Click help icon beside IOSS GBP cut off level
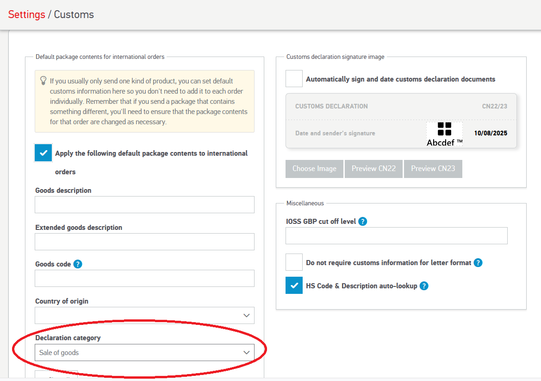The width and height of the screenshot is (541, 381). click(x=363, y=222)
